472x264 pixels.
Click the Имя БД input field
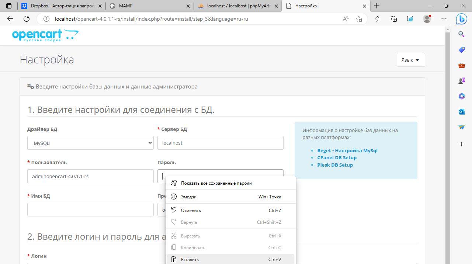pos(90,209)
